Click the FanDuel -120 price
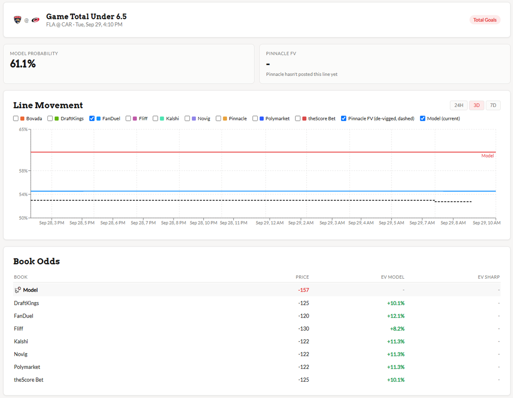 [304, 316]
